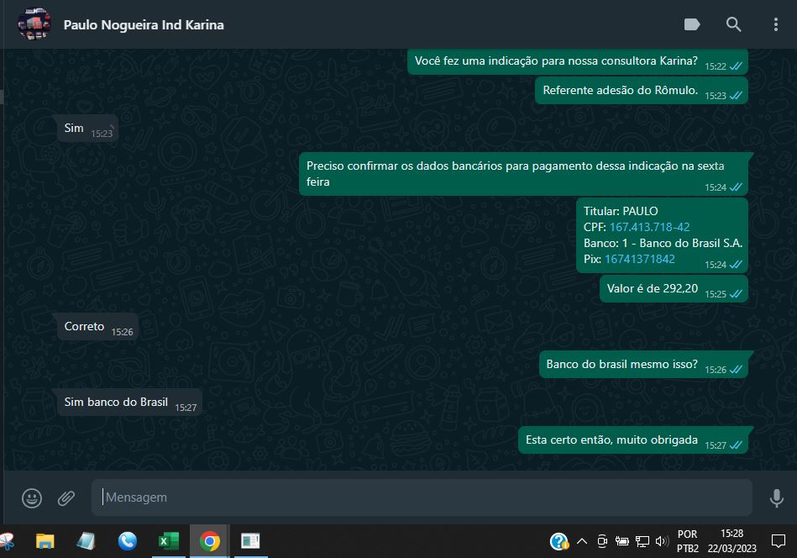Click the paperclip attach icon
This screenshot has width=797, height=558.
[66, 498]
